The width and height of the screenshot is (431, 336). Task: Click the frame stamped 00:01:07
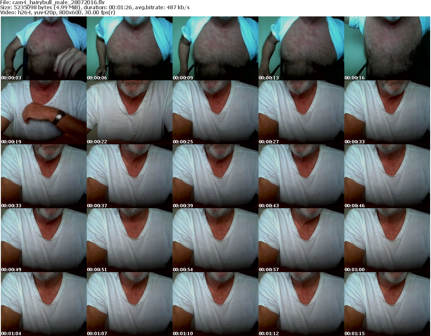pyautogui.click(x=130, y=304)
